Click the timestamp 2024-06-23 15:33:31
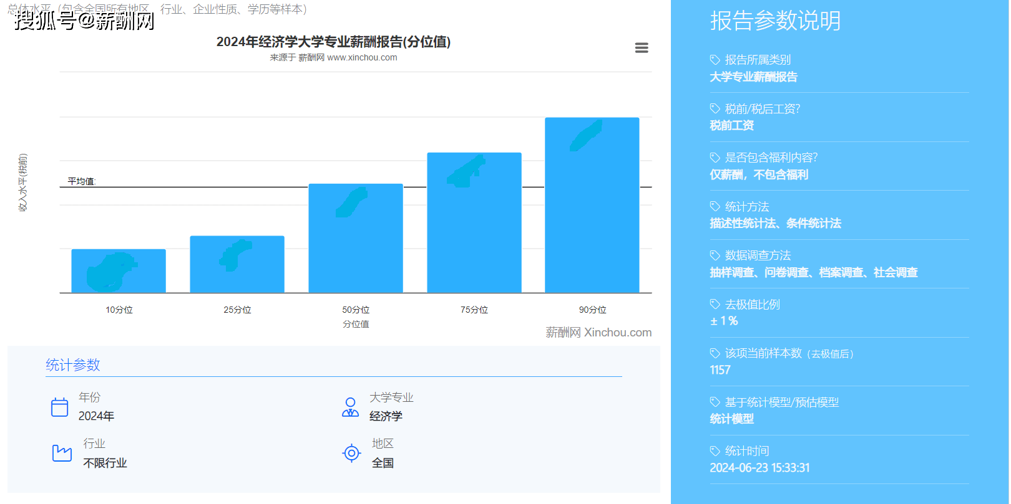The image size is (1011, 504). [x=759, y=468]
